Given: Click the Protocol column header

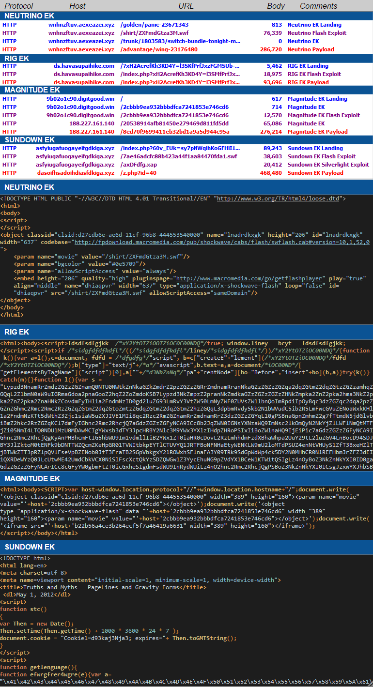Looking at the screenshot, I should click(x=19, y=6).
